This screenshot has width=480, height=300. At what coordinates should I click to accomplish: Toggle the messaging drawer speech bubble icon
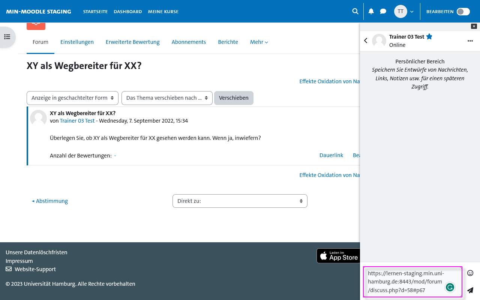click(x=383, y=11)
